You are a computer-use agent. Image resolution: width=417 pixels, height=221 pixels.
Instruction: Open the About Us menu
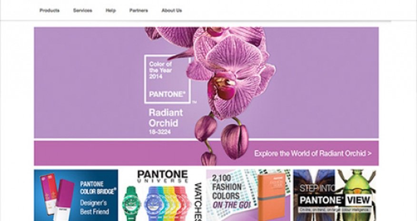coord(172,10)
